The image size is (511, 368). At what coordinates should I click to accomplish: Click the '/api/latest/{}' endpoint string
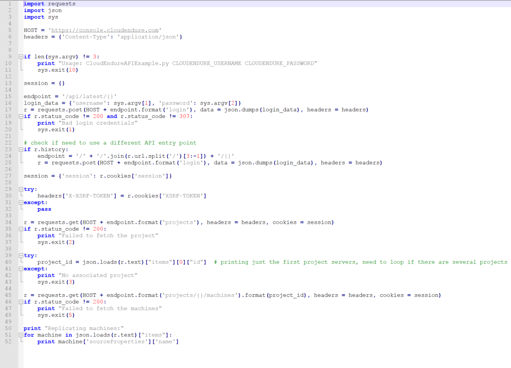click(89, 96)
